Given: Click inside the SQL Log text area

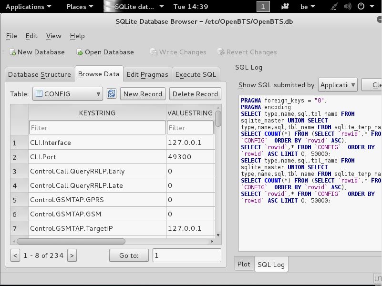Looking at the screenshot, I should coord(310,173).
